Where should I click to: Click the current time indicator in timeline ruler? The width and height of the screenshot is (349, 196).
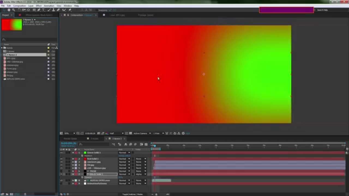(154, 146)
